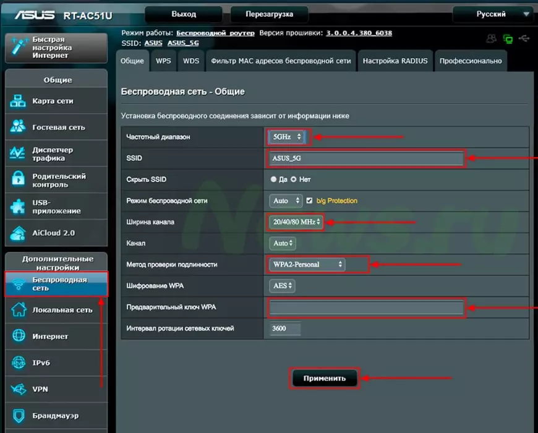Image resolution: width=538 pixels, height=433 pixels.
Task: Click the Предварительный ключ WPA input field
Action: pos(366,307)
